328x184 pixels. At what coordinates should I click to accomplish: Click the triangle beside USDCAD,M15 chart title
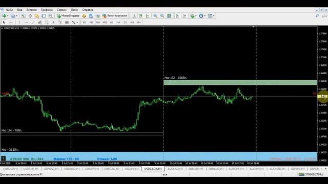coord(2,28)
